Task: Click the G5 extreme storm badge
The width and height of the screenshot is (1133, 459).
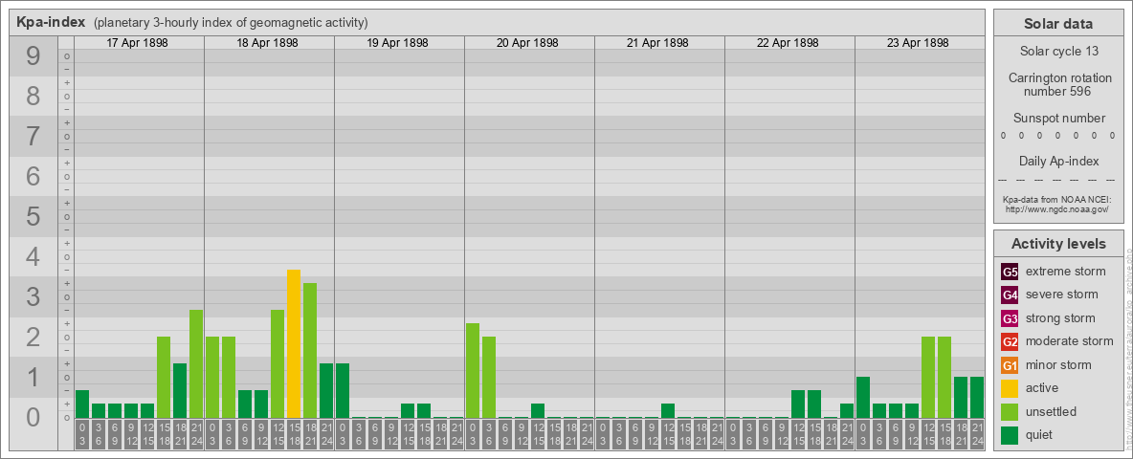Action: point(1010,273)
